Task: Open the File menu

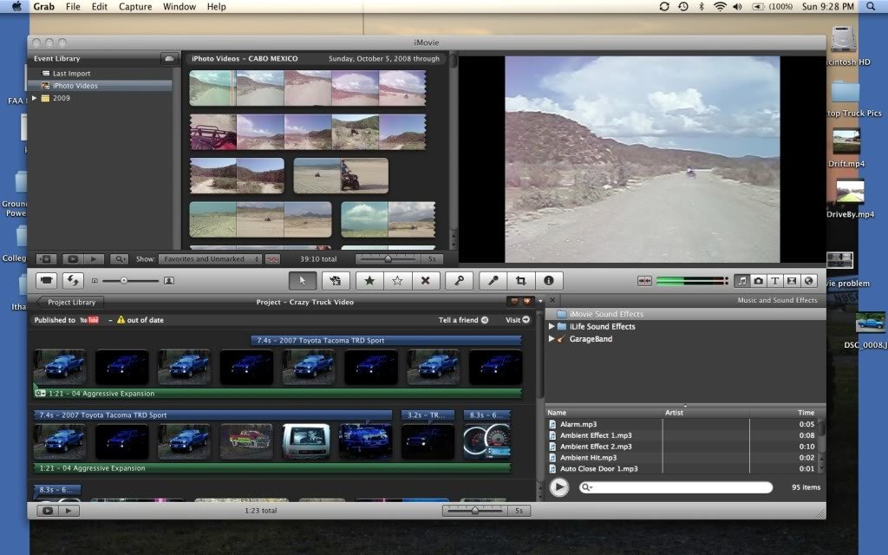Action: point(73,7)
